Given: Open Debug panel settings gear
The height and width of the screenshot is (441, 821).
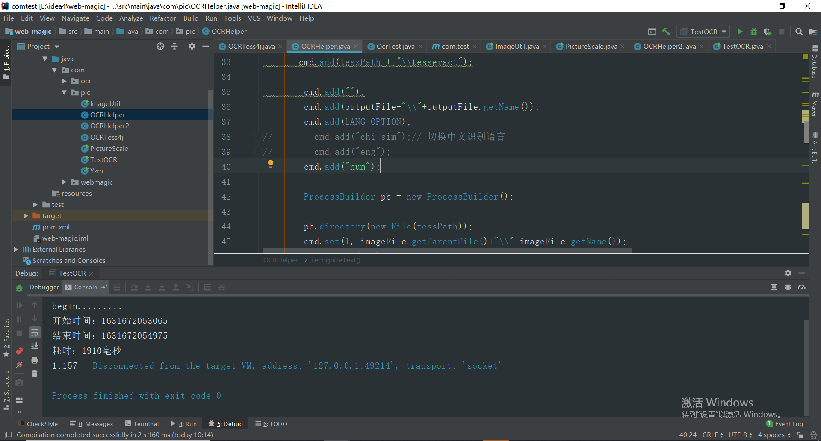Looking at the screenshot, I should click(x=788, y=273).
